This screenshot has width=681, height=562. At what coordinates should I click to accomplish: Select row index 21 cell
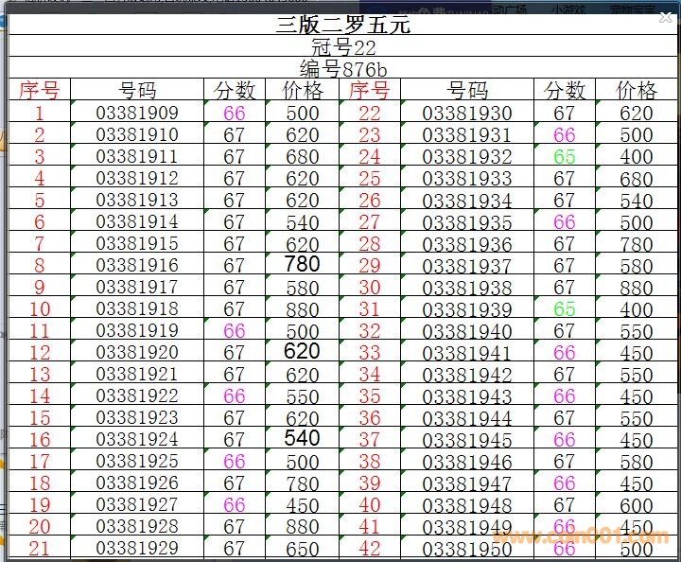(39, 549)
